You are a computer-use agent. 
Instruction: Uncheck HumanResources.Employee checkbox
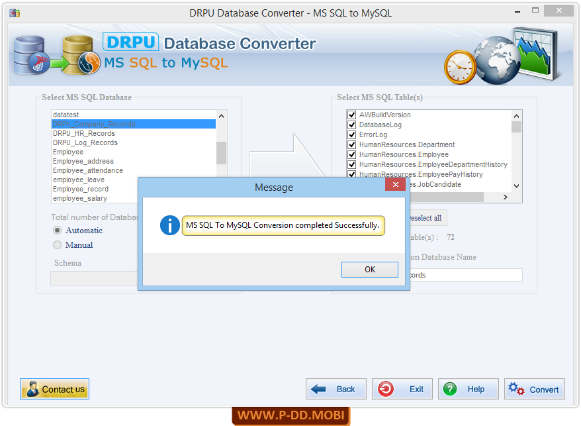pos(352,154)
